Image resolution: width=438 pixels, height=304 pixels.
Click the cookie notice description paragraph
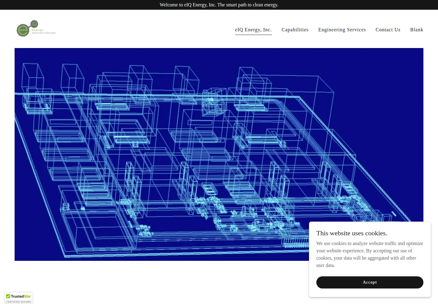coord(370,254)
